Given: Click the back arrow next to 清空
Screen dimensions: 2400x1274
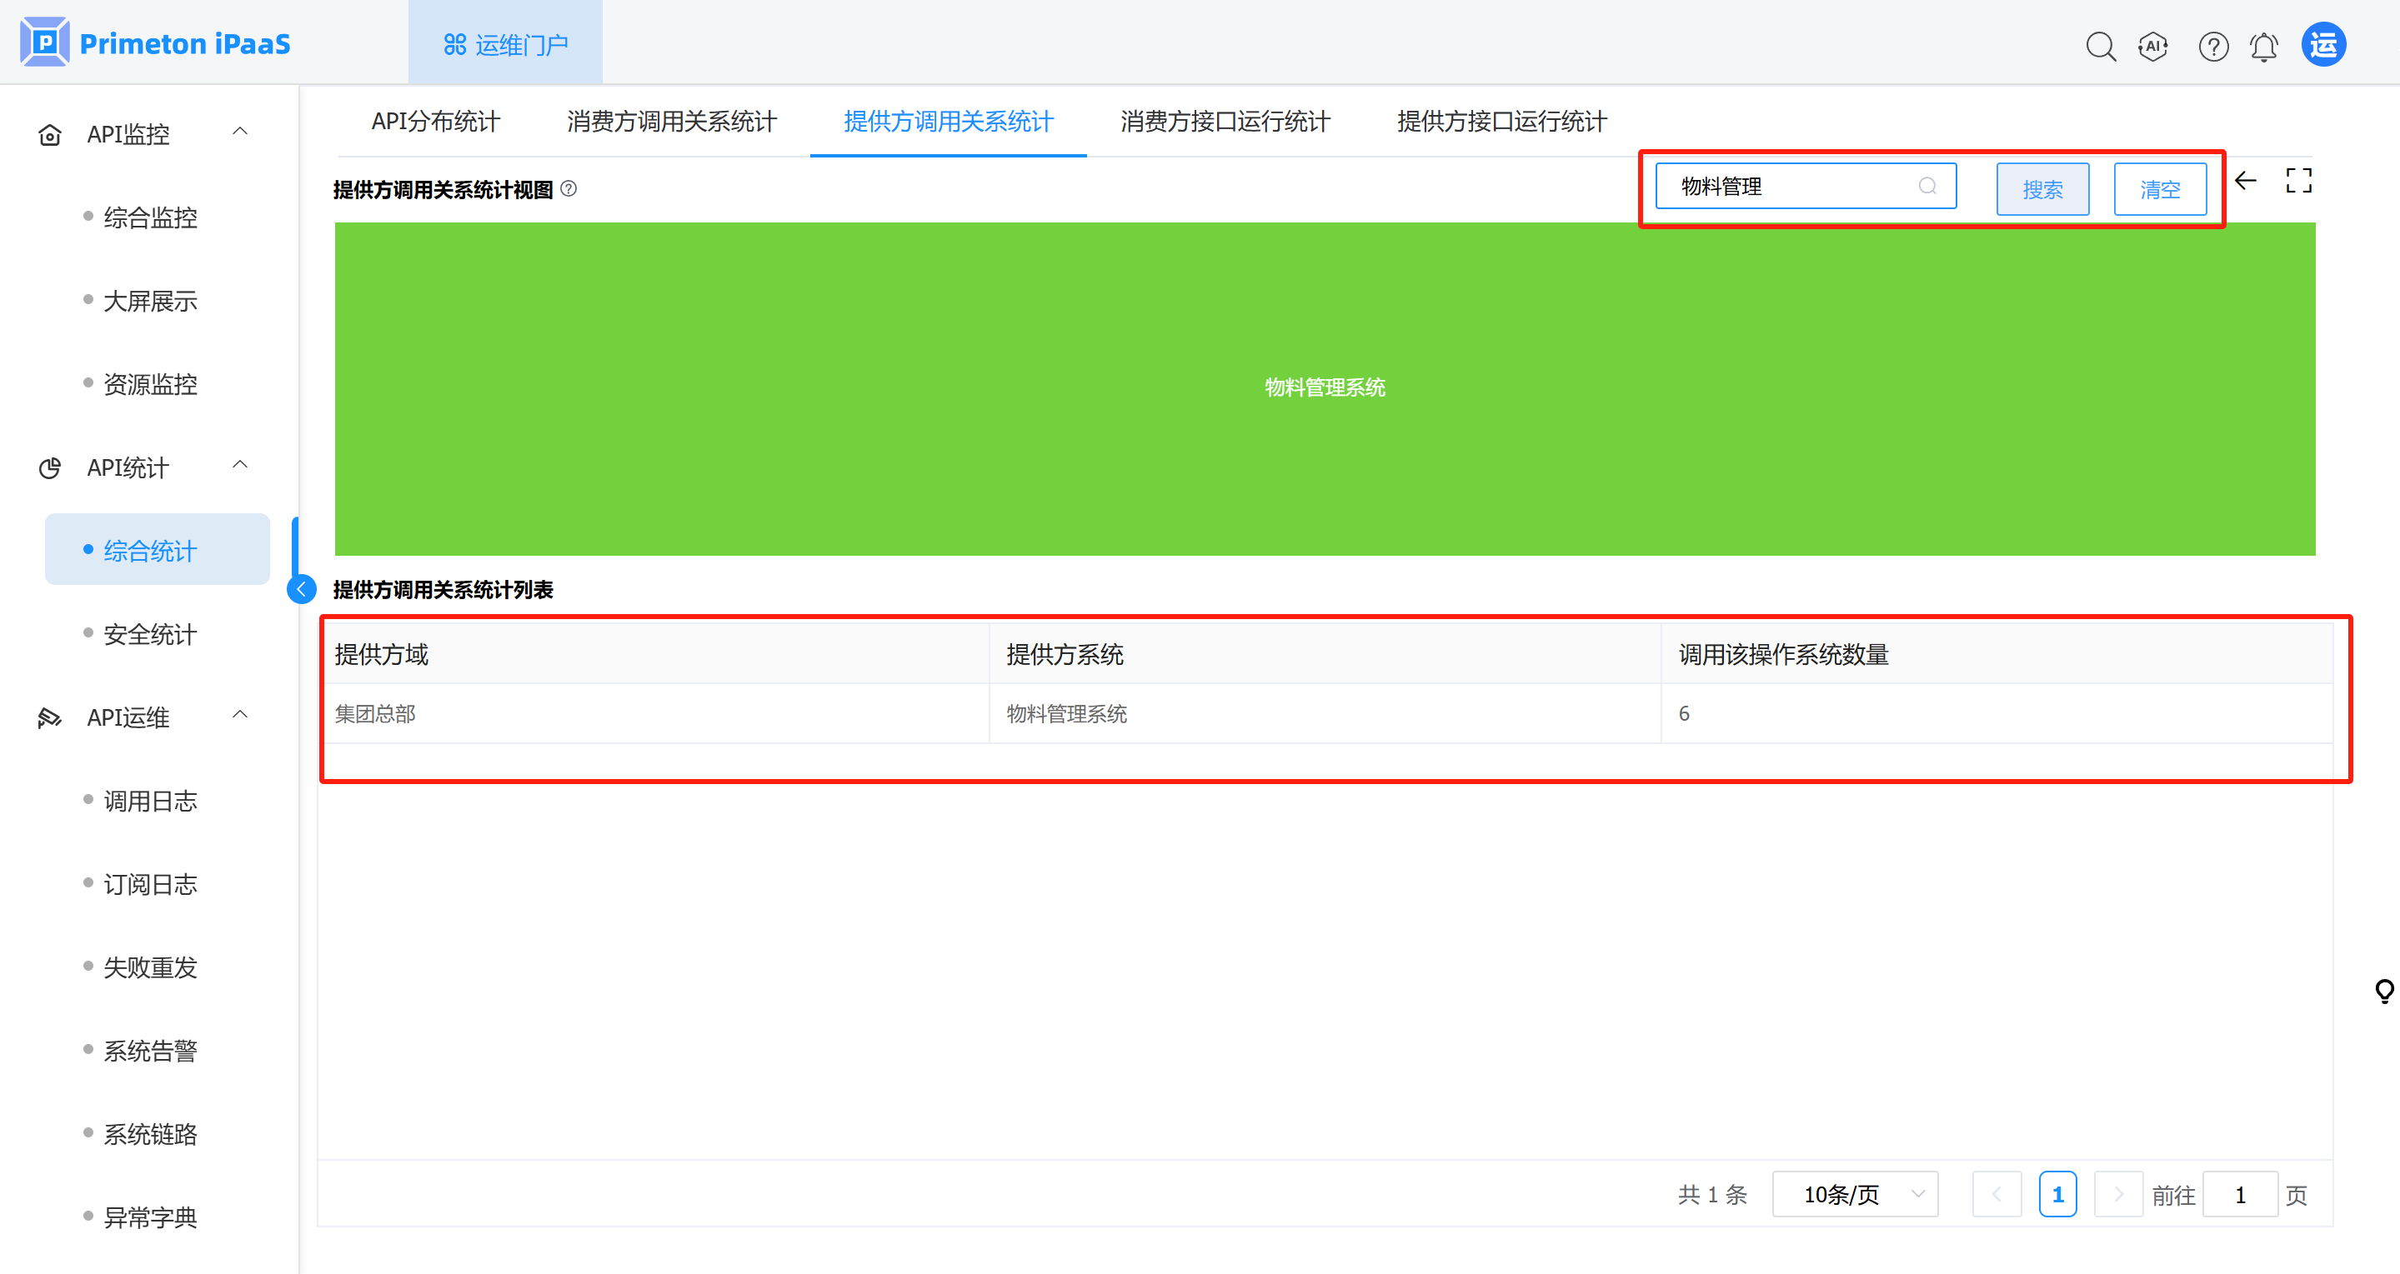Looking at the screenshot, I should [x=2245, y=181].
